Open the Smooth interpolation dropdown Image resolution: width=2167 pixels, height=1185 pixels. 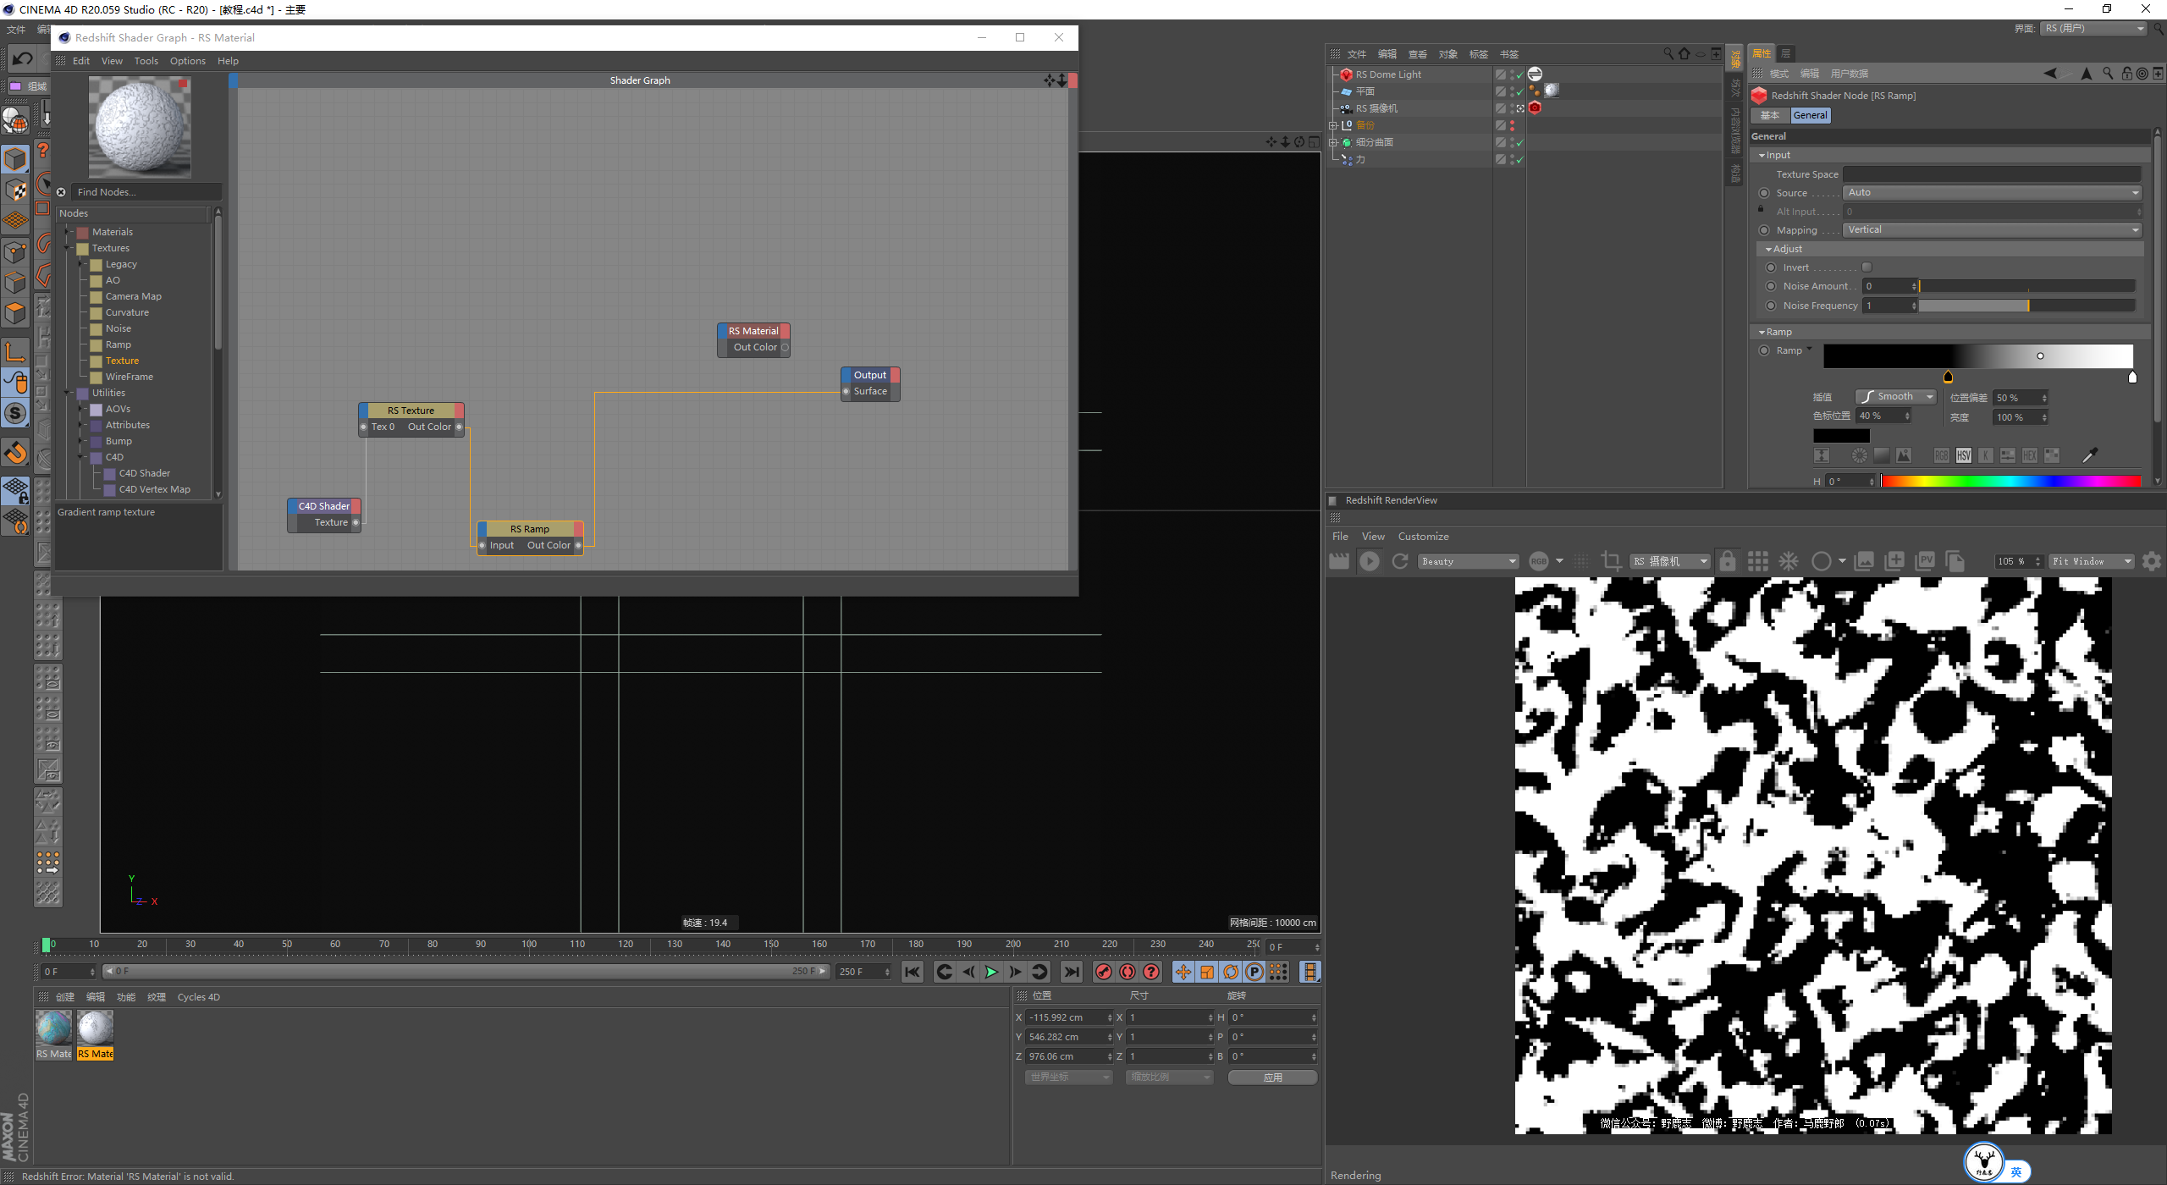click(1895, 397)
